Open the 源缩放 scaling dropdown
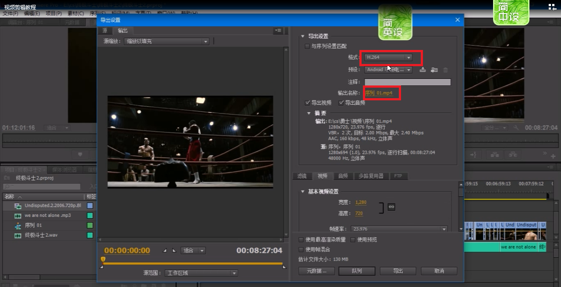The height and width of the screenshot is (287, 561). click(166, 41)
